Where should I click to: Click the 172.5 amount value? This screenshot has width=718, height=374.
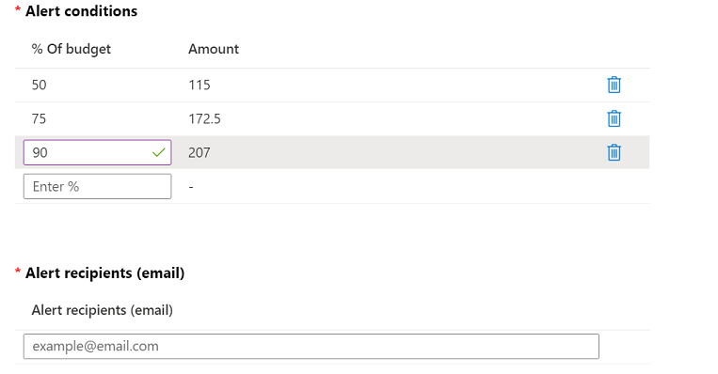click(x=205, y=119)
